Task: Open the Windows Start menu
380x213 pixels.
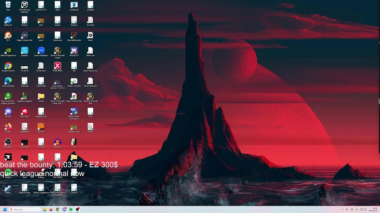Action: click(x=5, y=209)
